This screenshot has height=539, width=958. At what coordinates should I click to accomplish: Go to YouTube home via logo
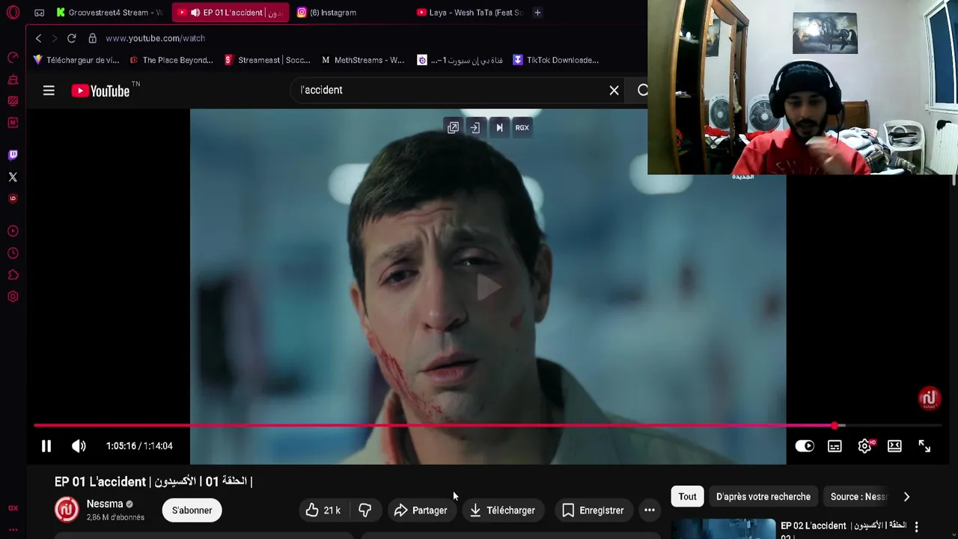click(100, 91)
